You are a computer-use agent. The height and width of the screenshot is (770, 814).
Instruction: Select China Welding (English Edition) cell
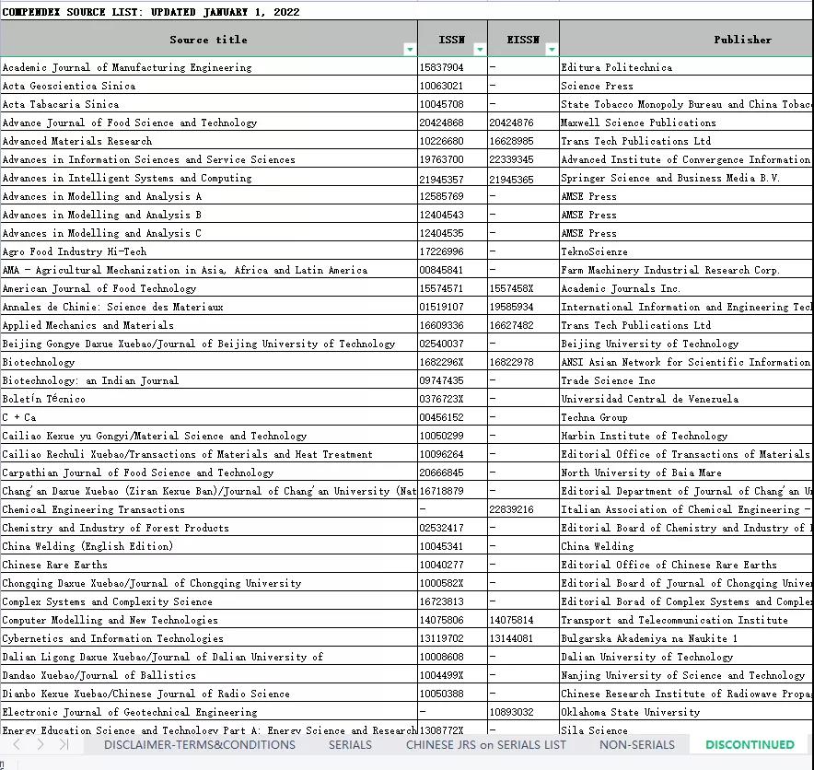click(x=209, y=546)
